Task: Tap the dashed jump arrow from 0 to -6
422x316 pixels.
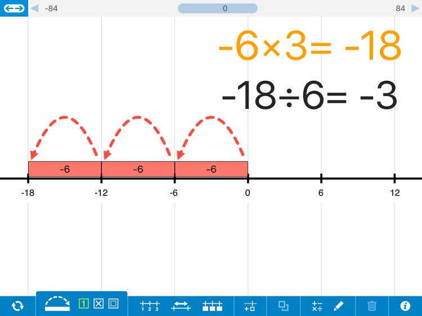Action: tap(210, 138)
